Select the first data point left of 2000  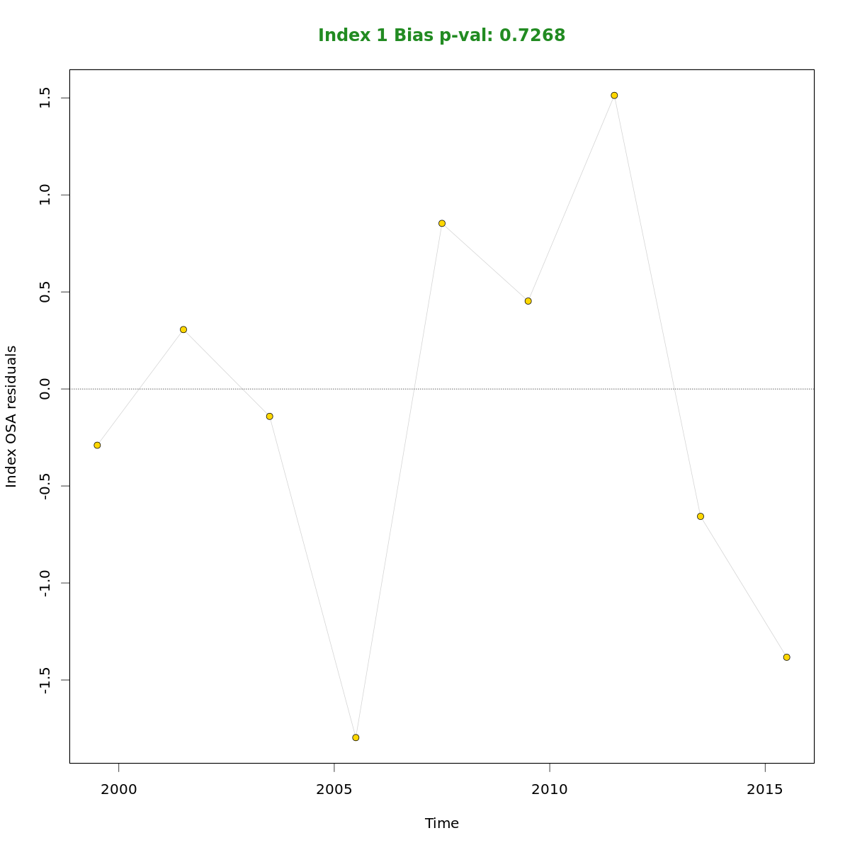click(97, 446)
